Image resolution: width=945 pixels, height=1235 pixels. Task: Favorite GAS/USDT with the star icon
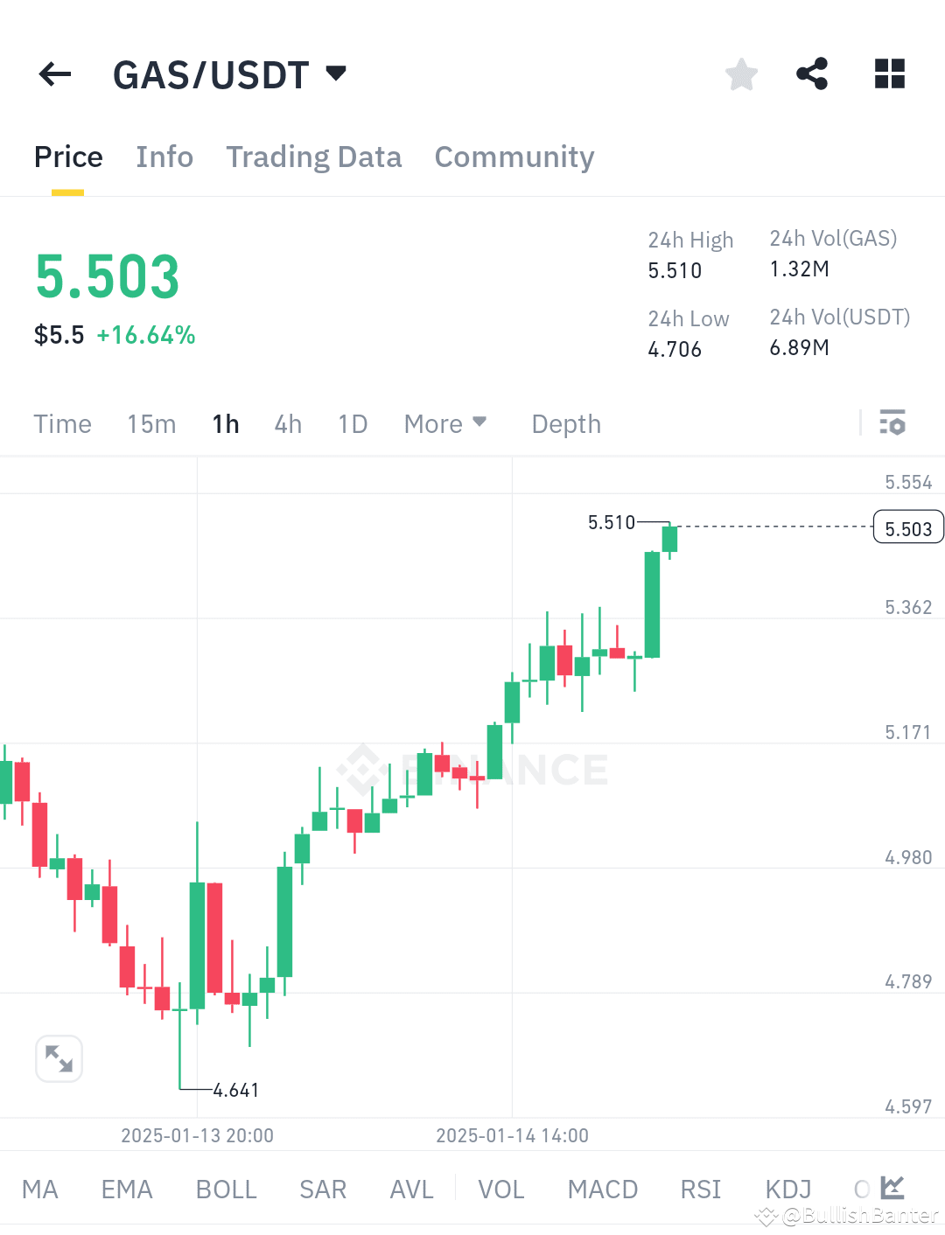(741, 74)
